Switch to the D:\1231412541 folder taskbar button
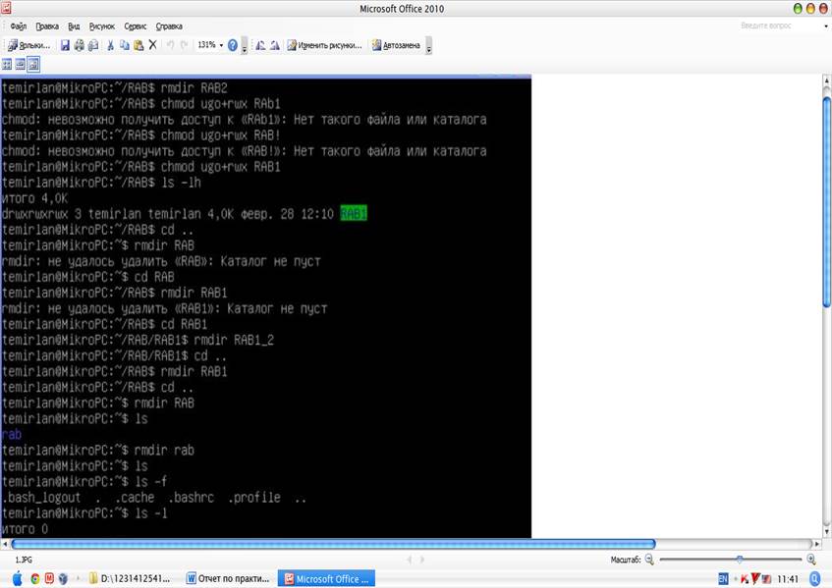Image resolution: width=832 pixels, height=588 pixels. coord(130,578)
